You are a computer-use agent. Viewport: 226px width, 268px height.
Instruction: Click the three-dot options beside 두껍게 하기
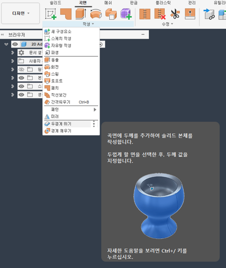94,124
